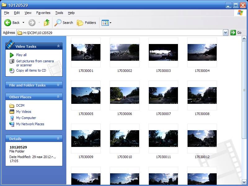Click the Go button label
Image resolution: width=248 pixels, height=186 pixels.
point(239,33)
